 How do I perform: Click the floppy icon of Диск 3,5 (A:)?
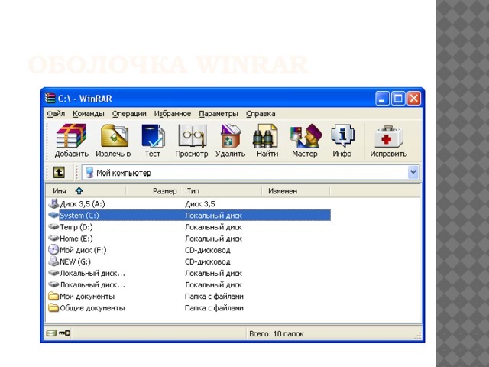click(53, 203)
